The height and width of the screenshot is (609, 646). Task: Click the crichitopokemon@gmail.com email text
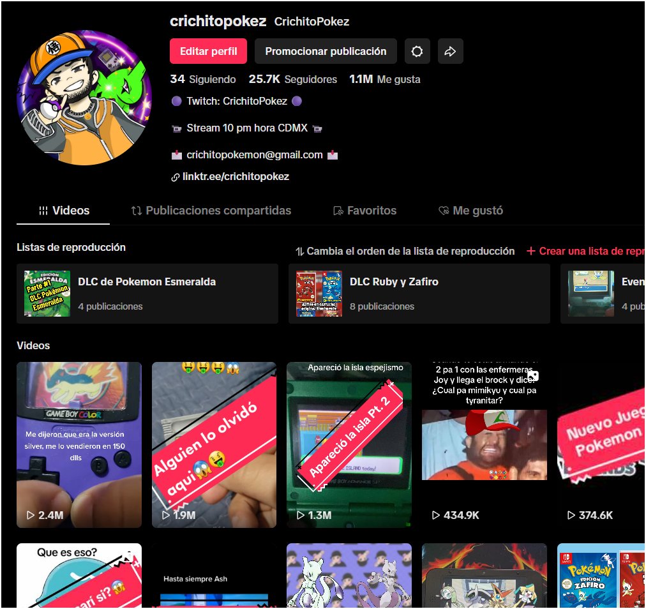[255, 155]
